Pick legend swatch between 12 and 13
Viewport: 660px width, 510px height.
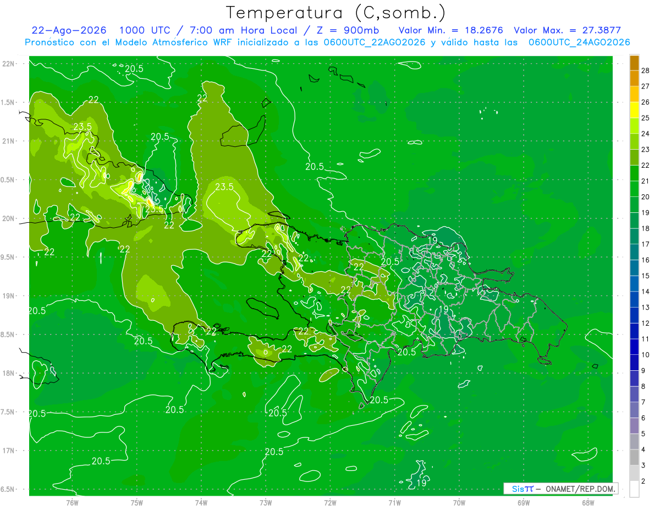pyautogui.click(x=634, y=316)
